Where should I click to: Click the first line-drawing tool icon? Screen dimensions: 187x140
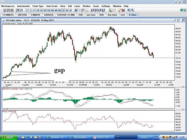(92, 10)
